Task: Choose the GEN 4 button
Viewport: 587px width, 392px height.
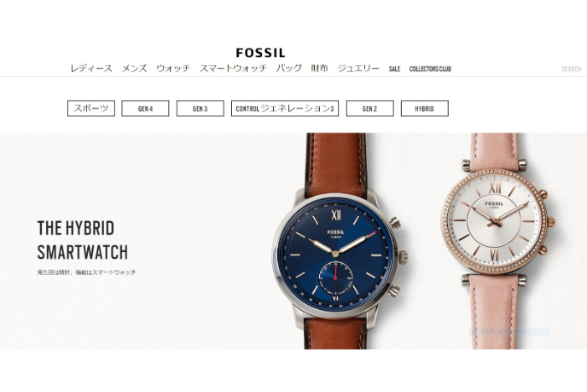Action: (145, 108)
